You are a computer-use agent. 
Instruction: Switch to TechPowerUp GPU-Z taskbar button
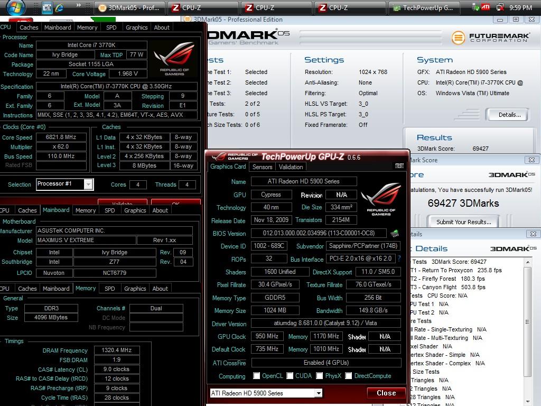coord(424,7)
